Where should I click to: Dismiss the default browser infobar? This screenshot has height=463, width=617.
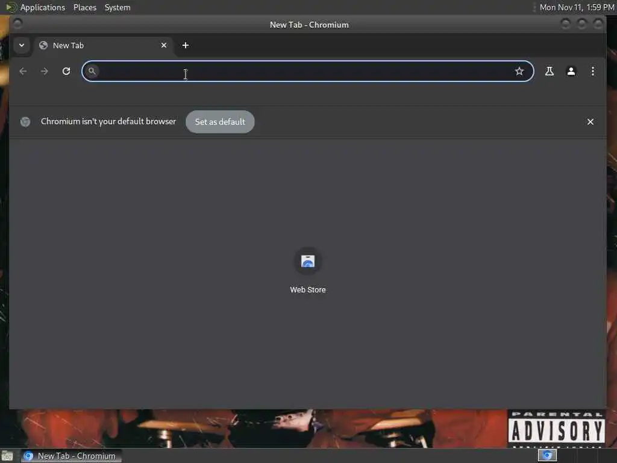590,122
